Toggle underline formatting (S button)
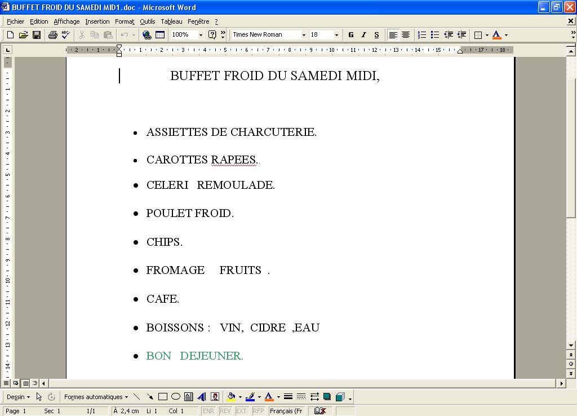Screen dimensions: 577x416 click(376, 35)
